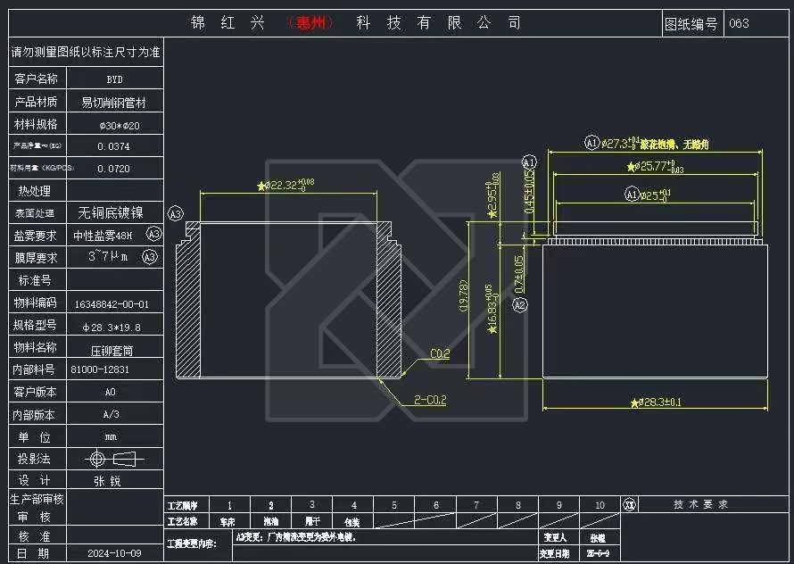Select the 2-C0.2 chamfer leader label
Viewport: 794px width, 564px height.
[429, 400]
